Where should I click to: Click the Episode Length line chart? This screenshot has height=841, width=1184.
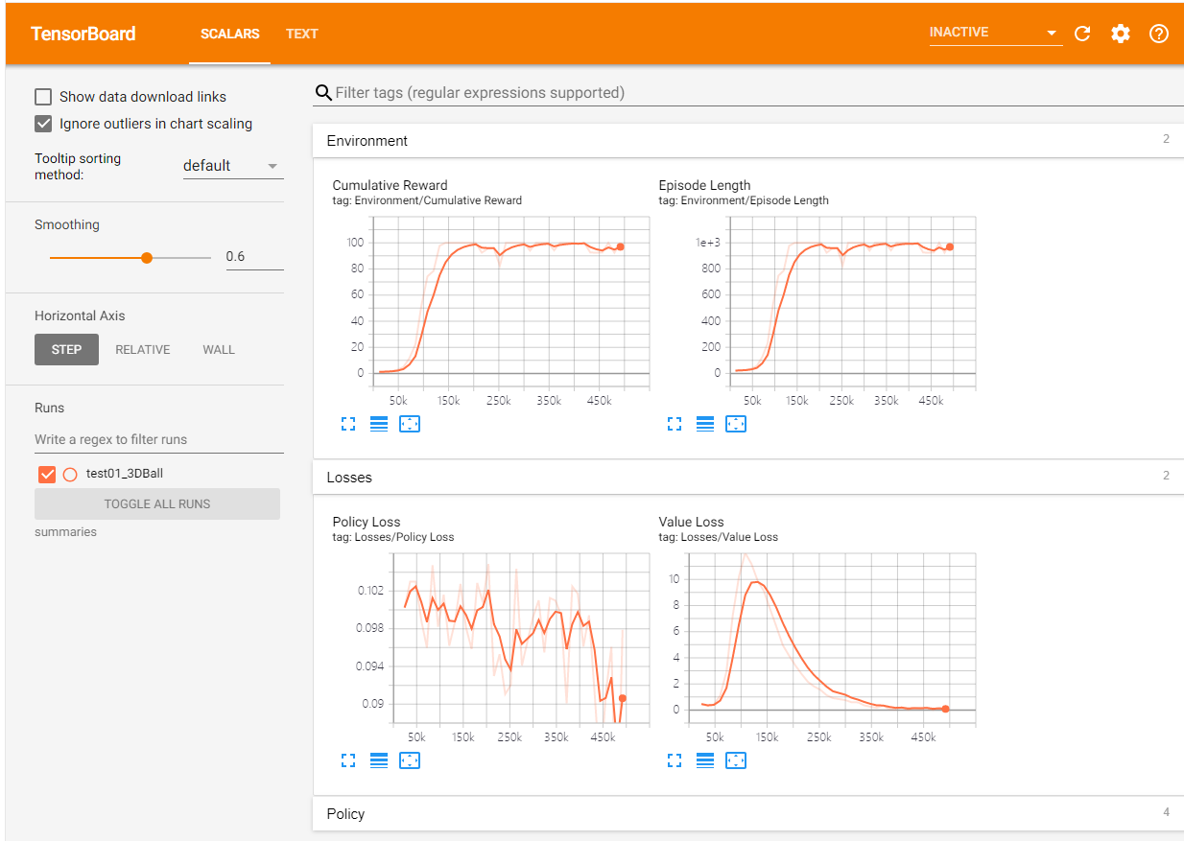tap(852, 303)
